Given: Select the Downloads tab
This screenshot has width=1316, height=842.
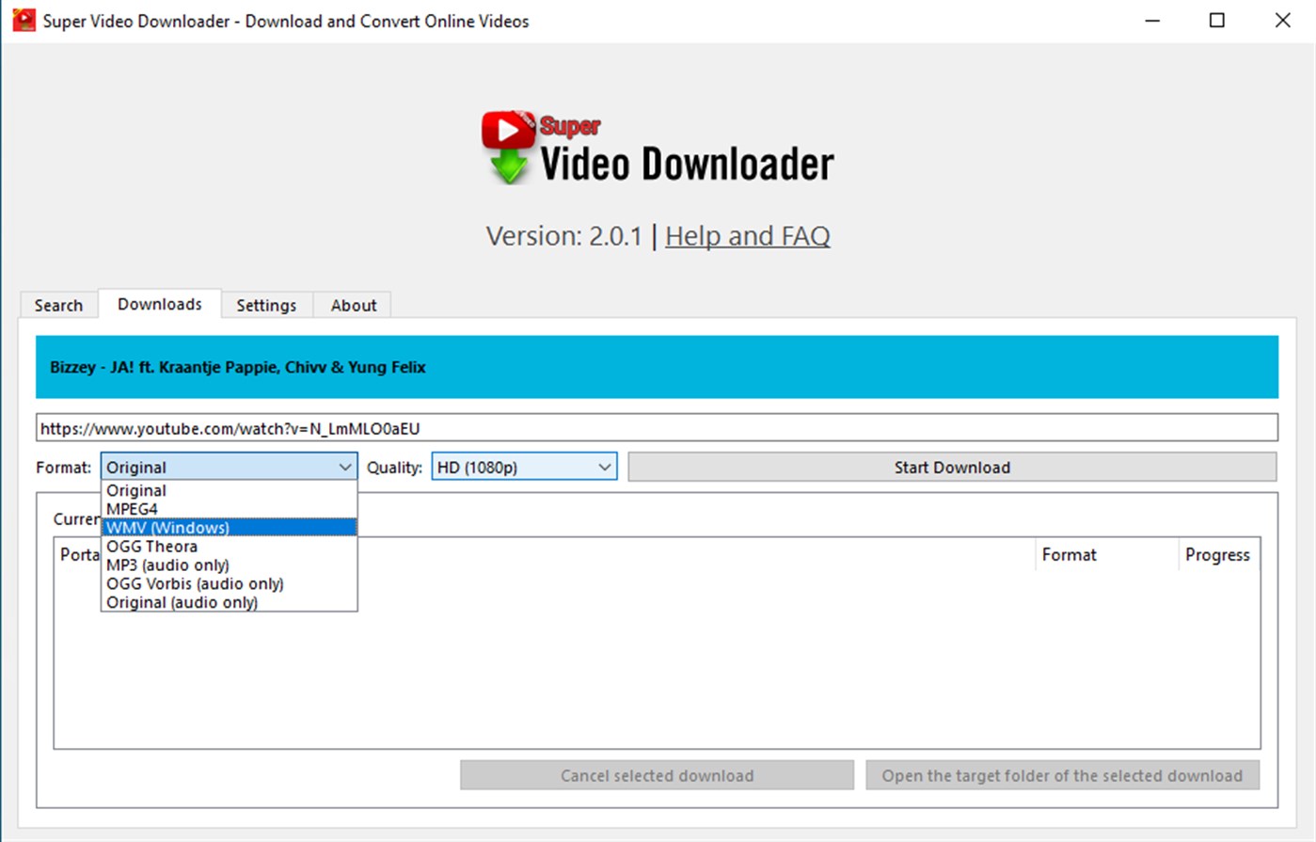Looking at the screenshot, I should pos(160,304).
